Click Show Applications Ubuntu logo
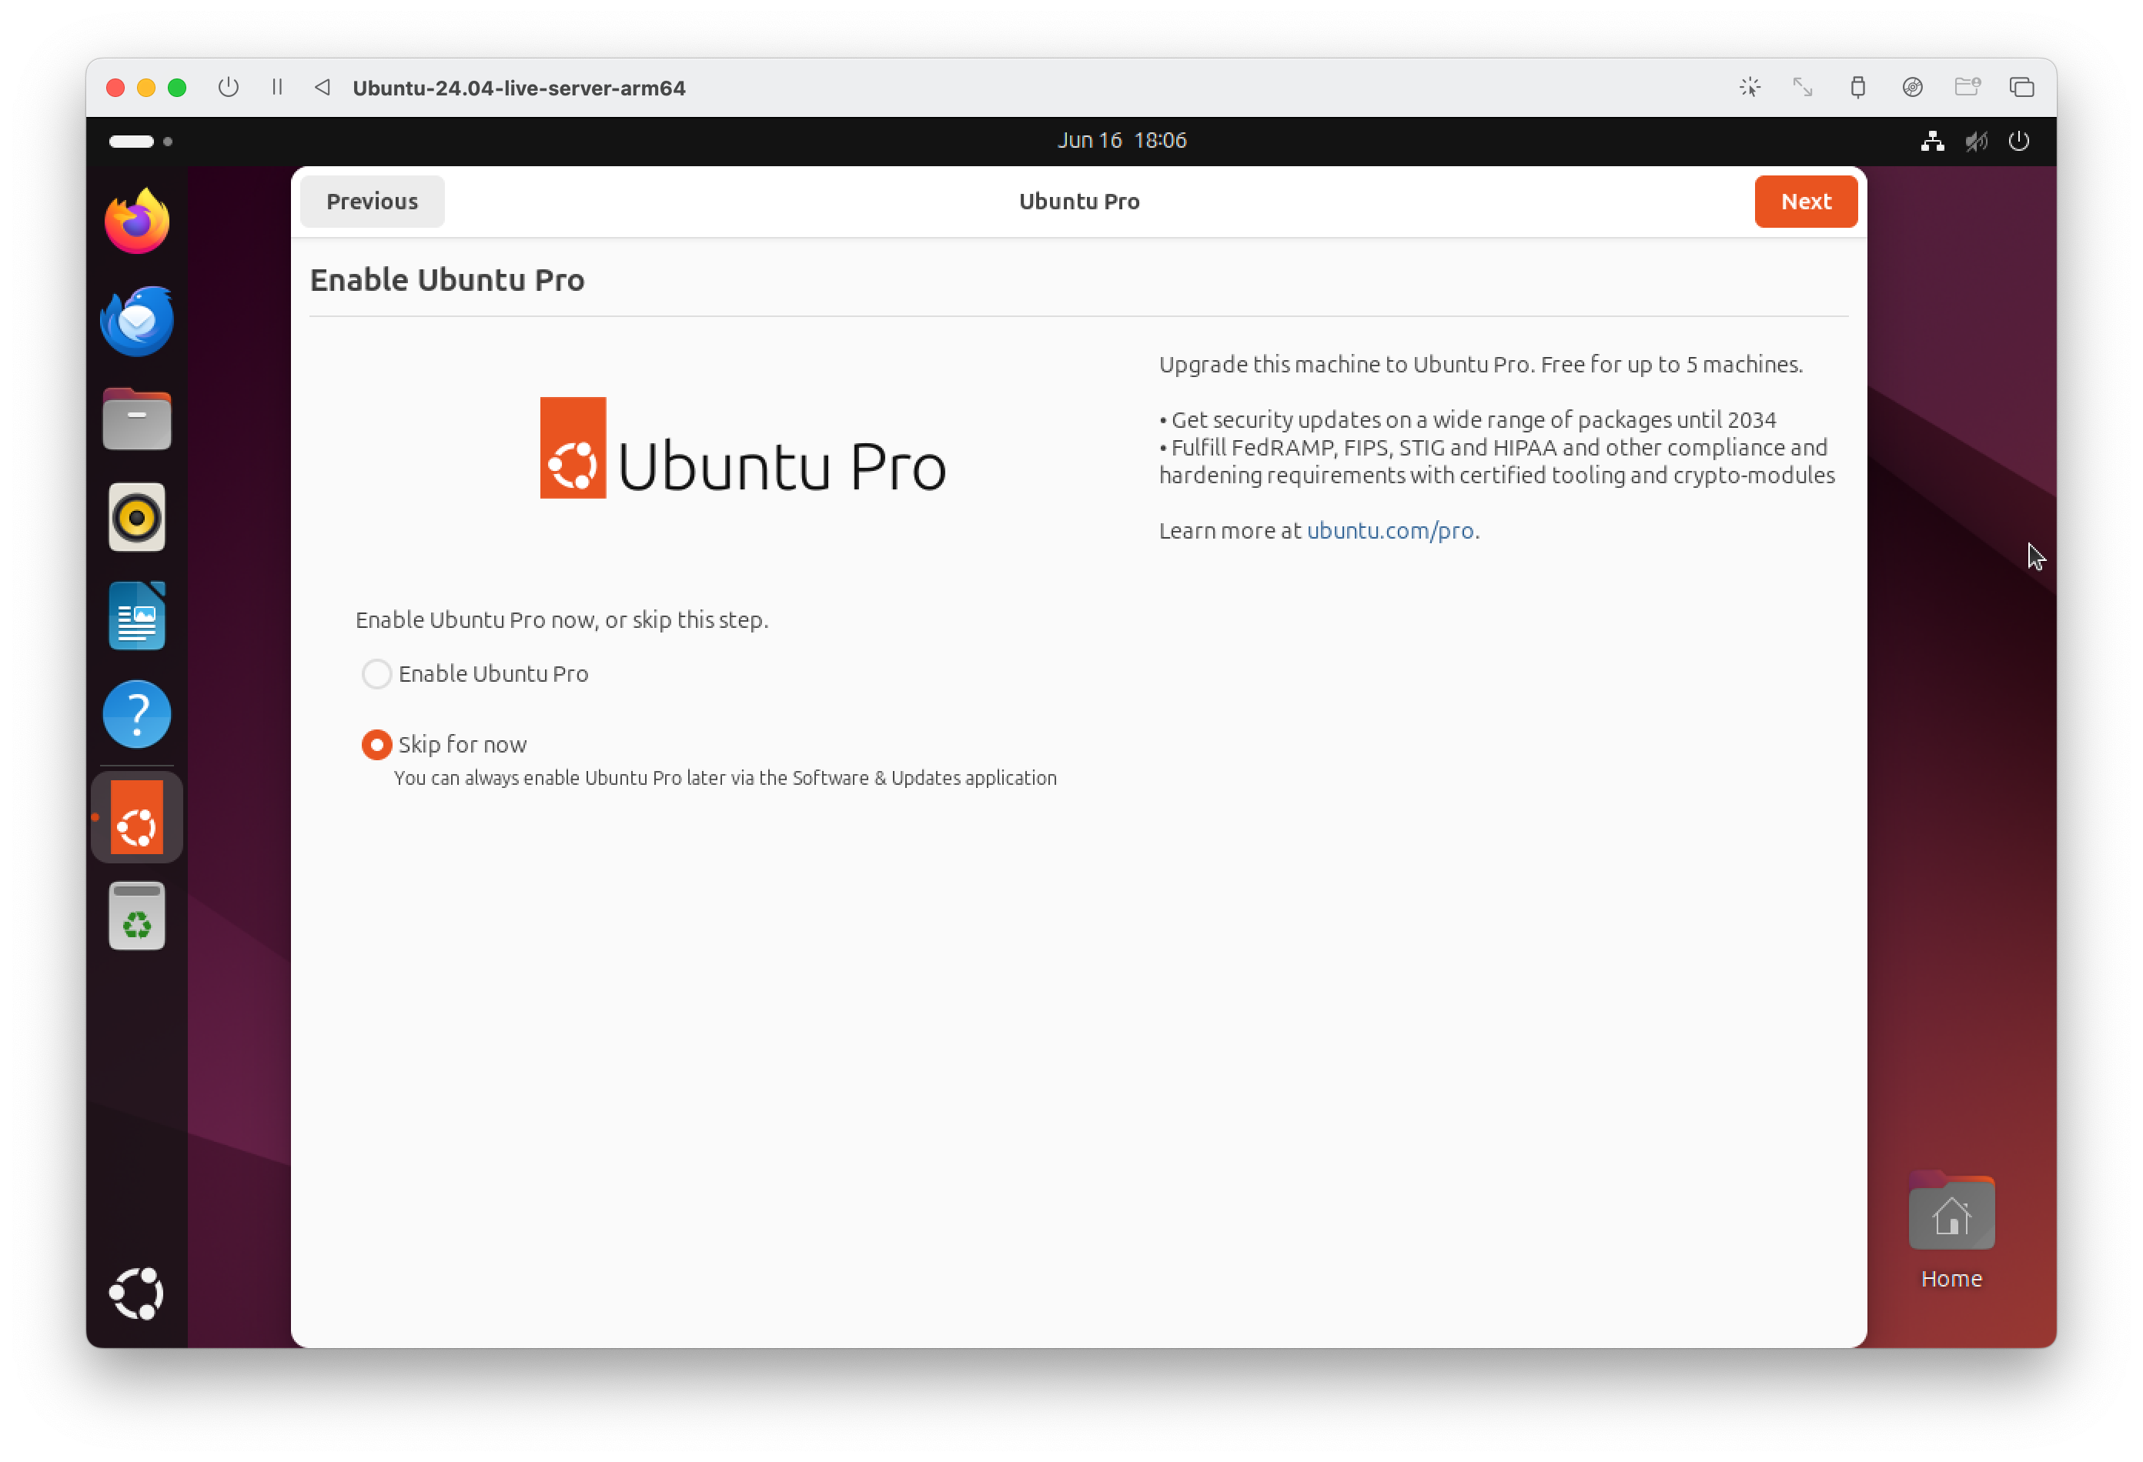 click(x=136, y=1293)
